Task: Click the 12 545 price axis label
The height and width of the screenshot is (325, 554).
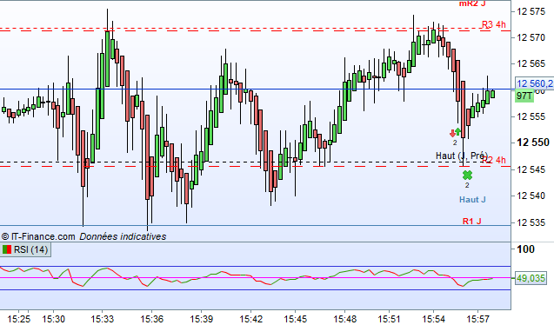Action: click(x=531, y=169)
